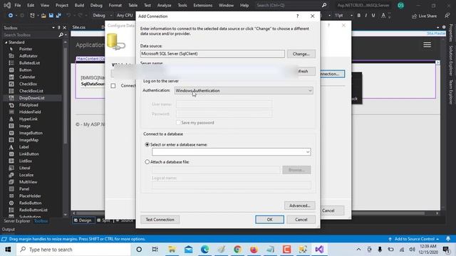Toggle Bold formatting in toolbar
This screenshot has height=256, width=456.
pyautogui.click(x=359, y=16)
